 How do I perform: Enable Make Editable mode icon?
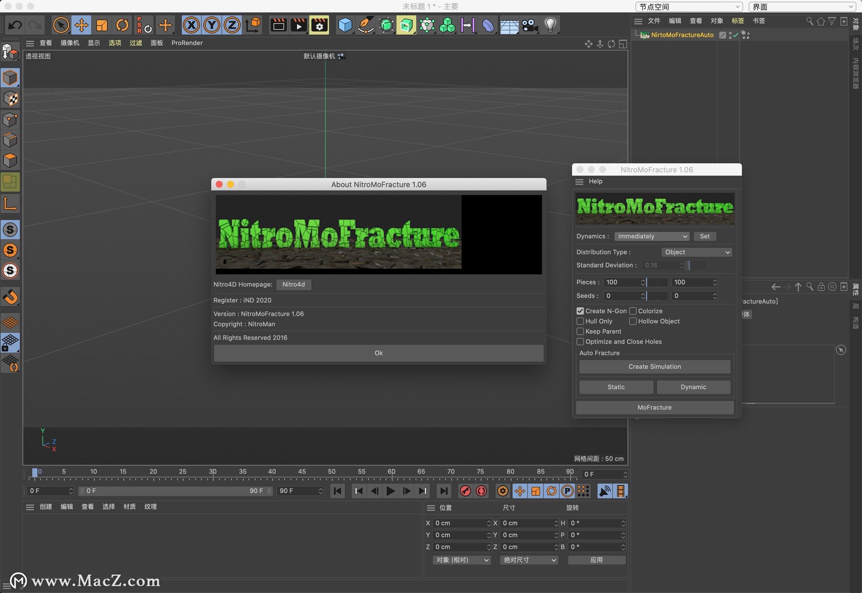click(x=10, y=52)
